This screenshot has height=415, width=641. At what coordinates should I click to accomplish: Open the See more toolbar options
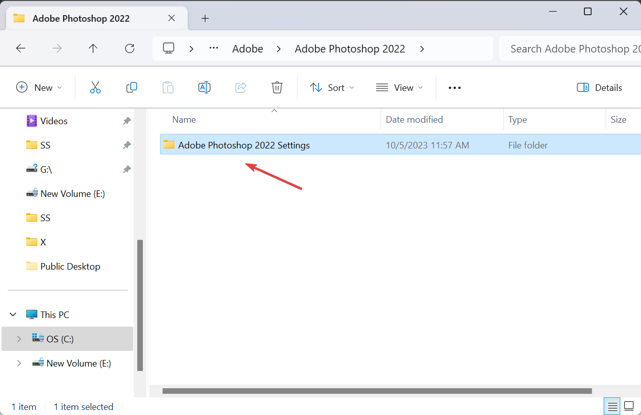point(455,88)
